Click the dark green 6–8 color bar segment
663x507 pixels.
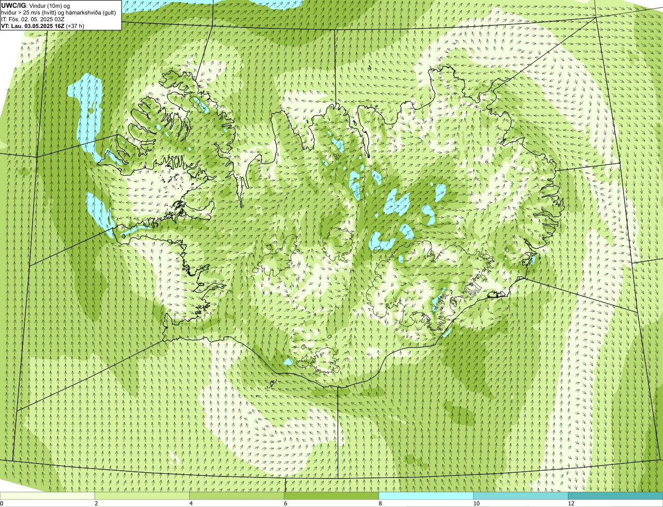tap(332, 496)
